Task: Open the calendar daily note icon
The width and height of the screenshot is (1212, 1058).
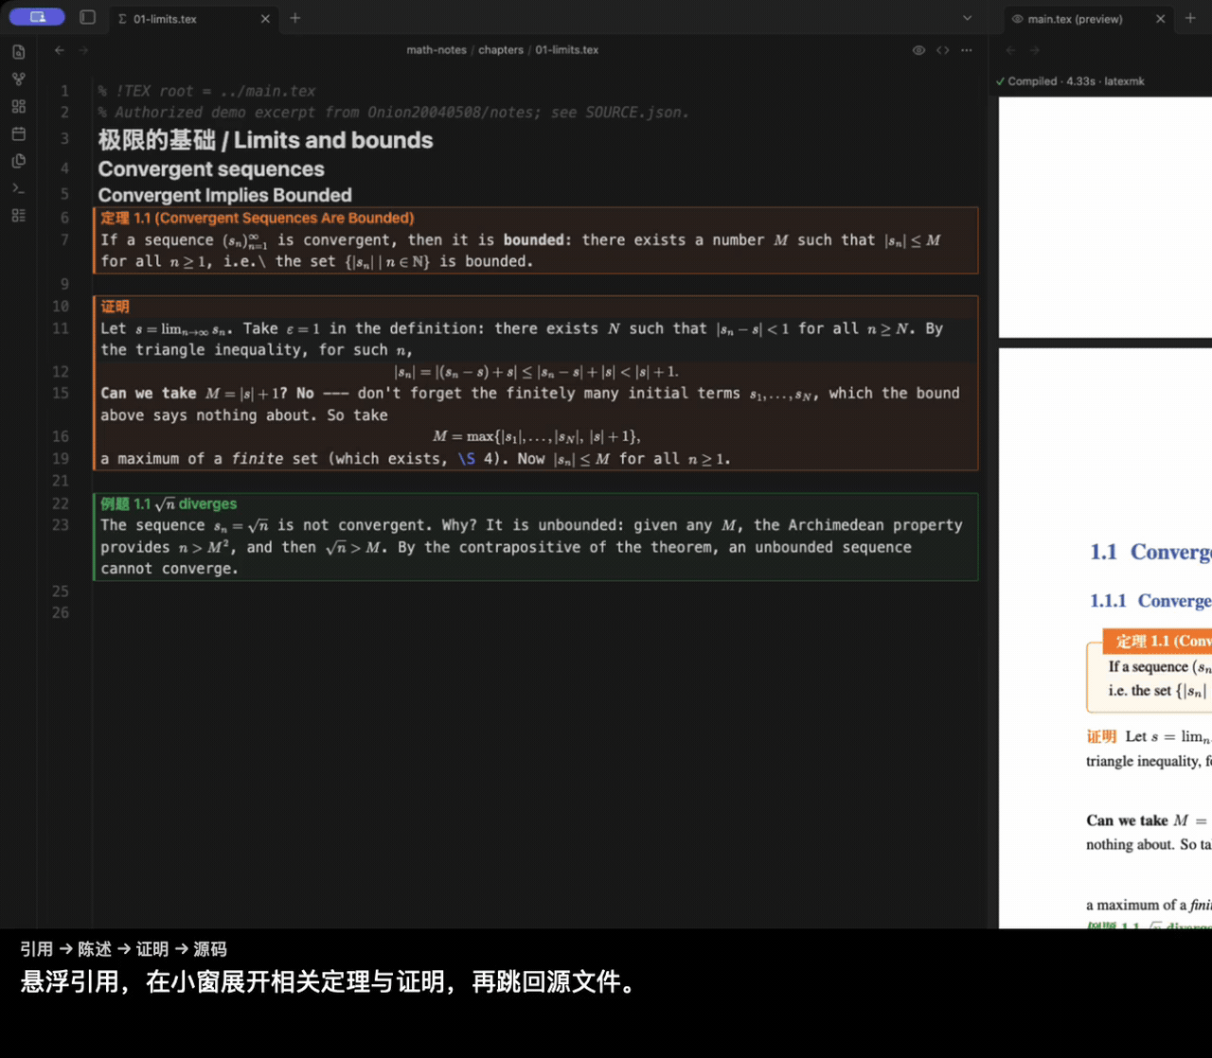Action: (x=18, y=134)
